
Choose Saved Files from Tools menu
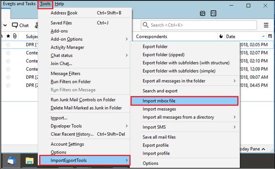(85, 23)
